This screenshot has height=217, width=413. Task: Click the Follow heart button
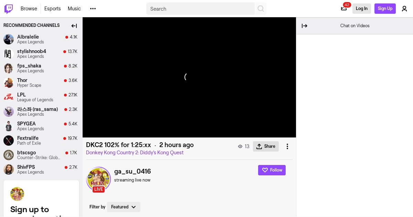click(x=272, y=170)
